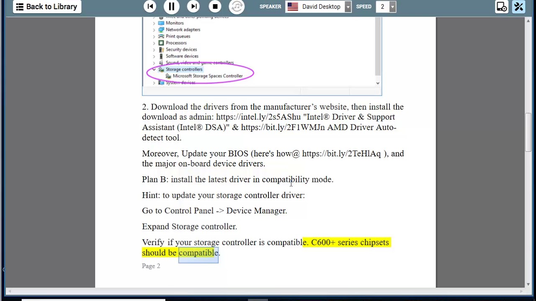This screenshot has height=301, width=536.
Task: Open the David Desktop speaker dropdown
Action: [348, 7]
